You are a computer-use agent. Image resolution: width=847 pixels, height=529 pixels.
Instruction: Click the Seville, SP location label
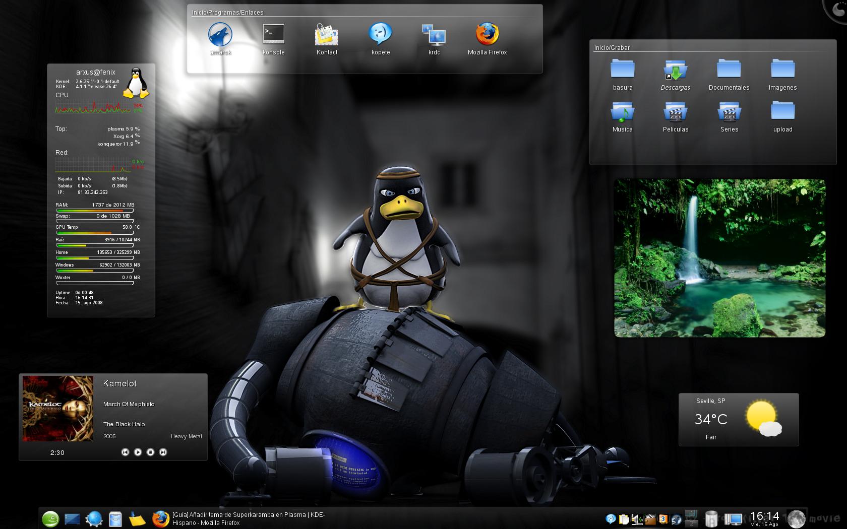711,401
